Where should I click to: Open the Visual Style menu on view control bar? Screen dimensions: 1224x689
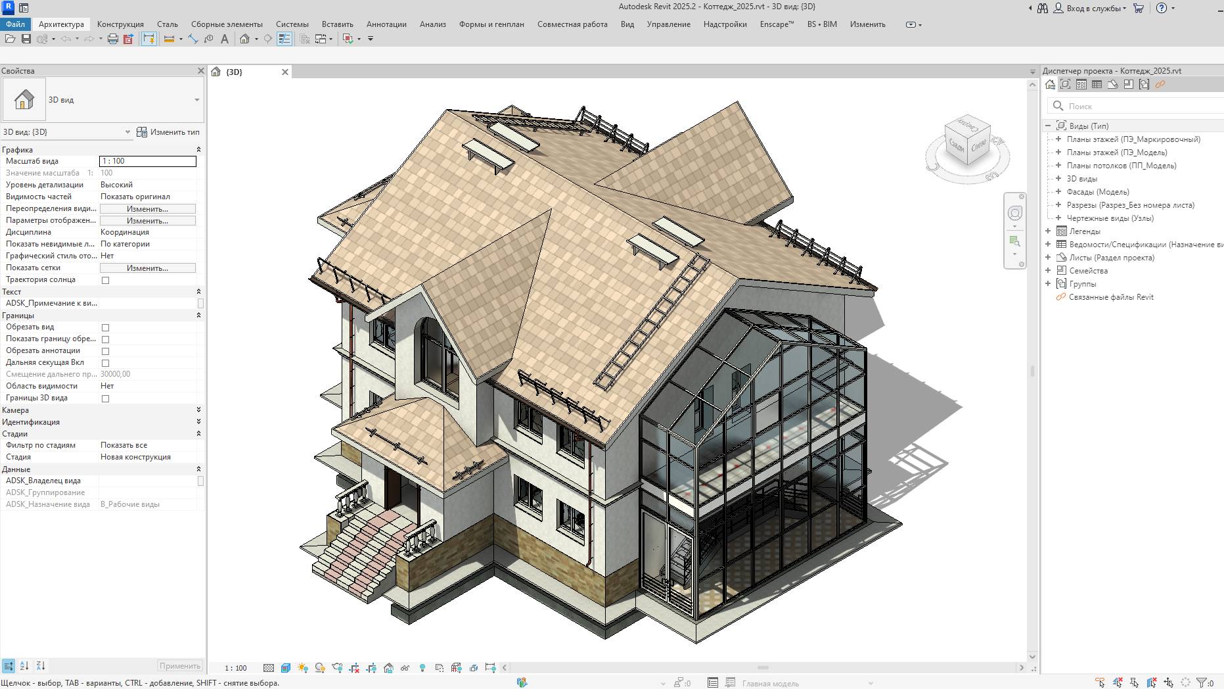[x=285, y=668]
